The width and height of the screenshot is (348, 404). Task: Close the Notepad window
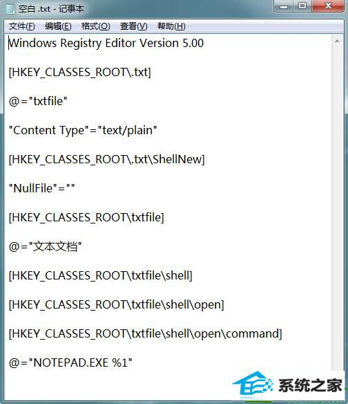[x=328, y=6]
